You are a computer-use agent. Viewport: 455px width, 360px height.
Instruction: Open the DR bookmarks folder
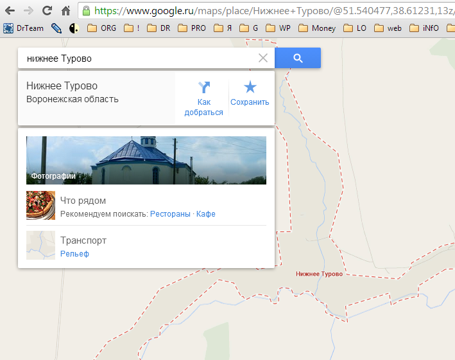click(159, 28)
